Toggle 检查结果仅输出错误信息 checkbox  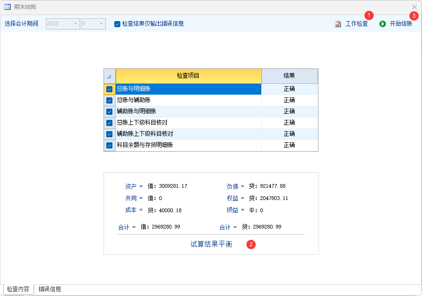point(117,24)
